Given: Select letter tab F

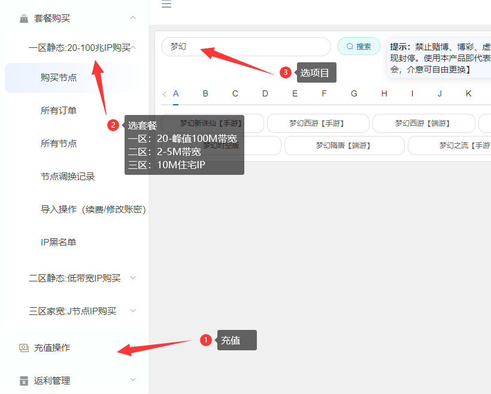Looking at the screenshot, I should 324,93.
